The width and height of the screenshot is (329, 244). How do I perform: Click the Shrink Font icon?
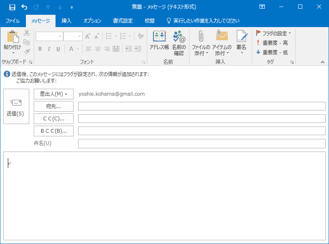(97, 36)
